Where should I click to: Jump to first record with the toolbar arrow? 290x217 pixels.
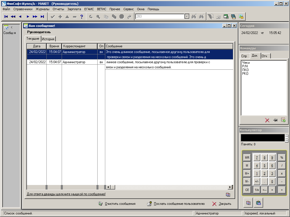coord(6,17)
